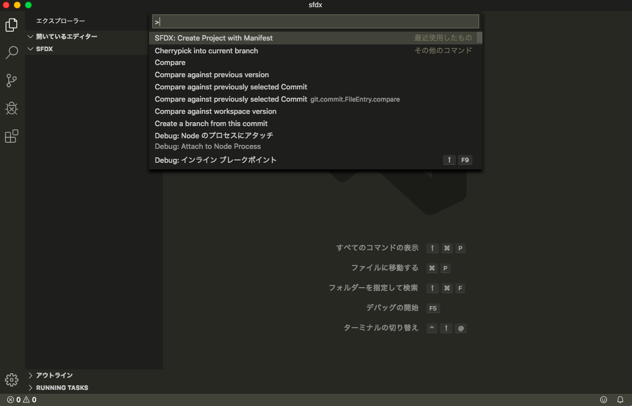Click the フォルダーを指定して検索 hint text
Screen dimensions: 632x406
coord(373,288)
